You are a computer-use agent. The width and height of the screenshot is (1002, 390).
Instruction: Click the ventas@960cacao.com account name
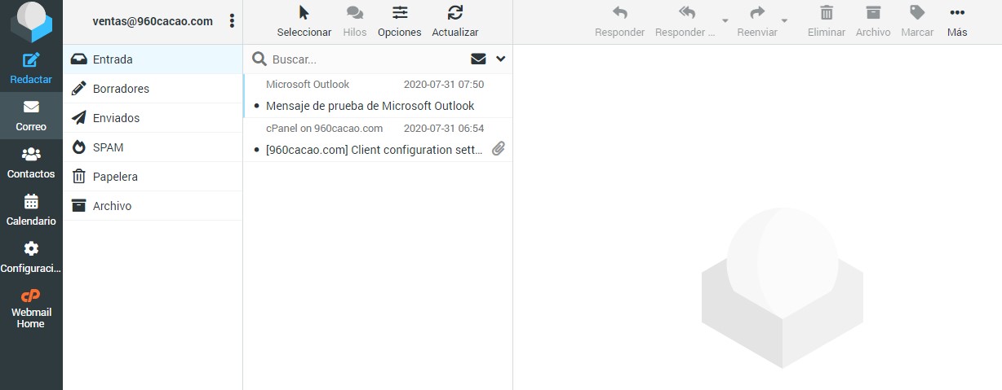[x=153, y=22]
